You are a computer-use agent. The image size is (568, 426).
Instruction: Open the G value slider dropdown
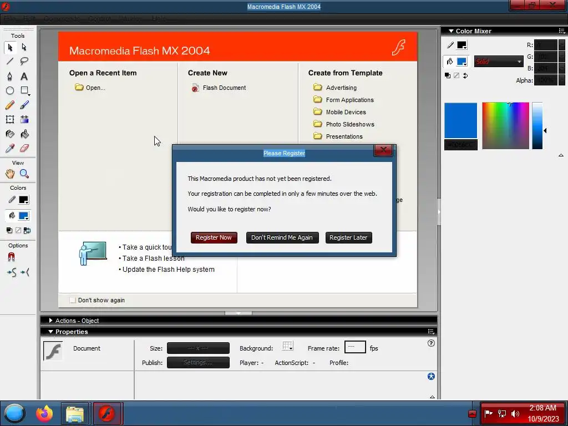pos(561,57)
